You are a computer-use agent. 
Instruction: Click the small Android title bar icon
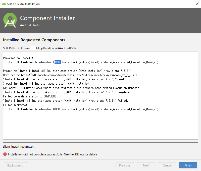(4, 4)
